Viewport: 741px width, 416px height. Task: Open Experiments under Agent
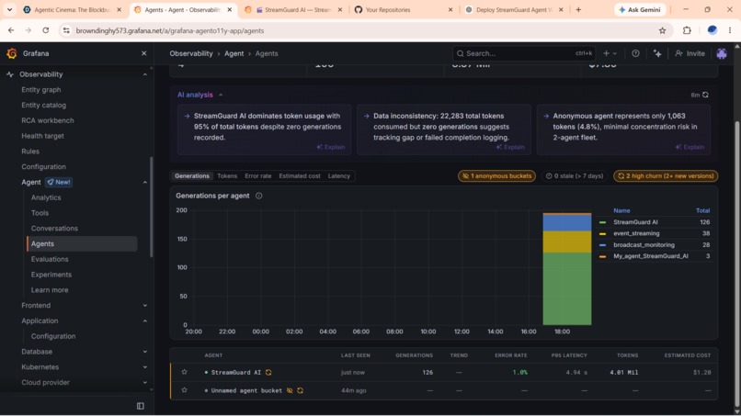(51, 275)
